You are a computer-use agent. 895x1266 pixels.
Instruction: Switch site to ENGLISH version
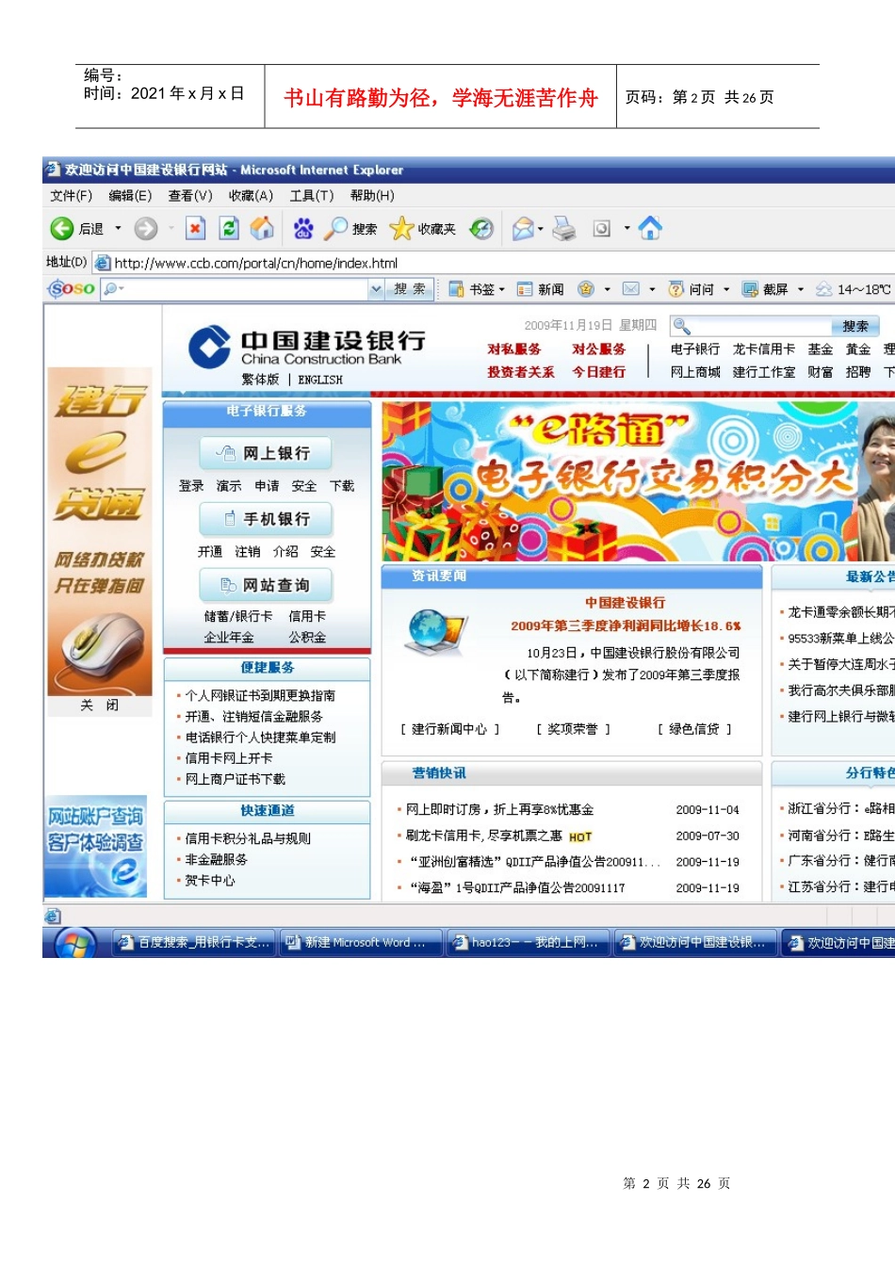pos(320,380)
